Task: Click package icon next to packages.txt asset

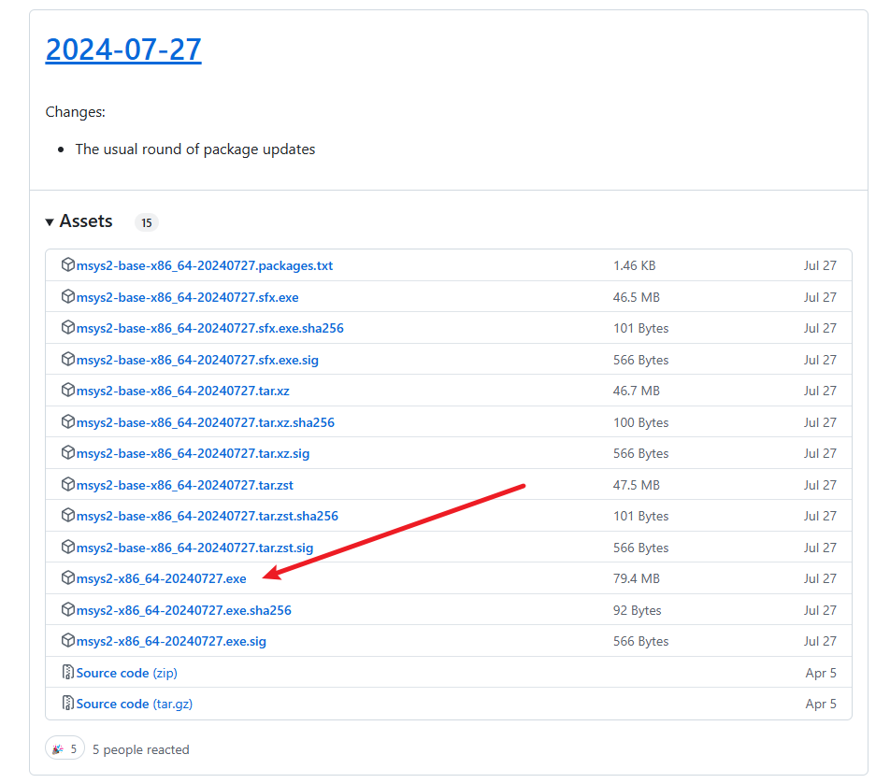Action: pos(67,265)
